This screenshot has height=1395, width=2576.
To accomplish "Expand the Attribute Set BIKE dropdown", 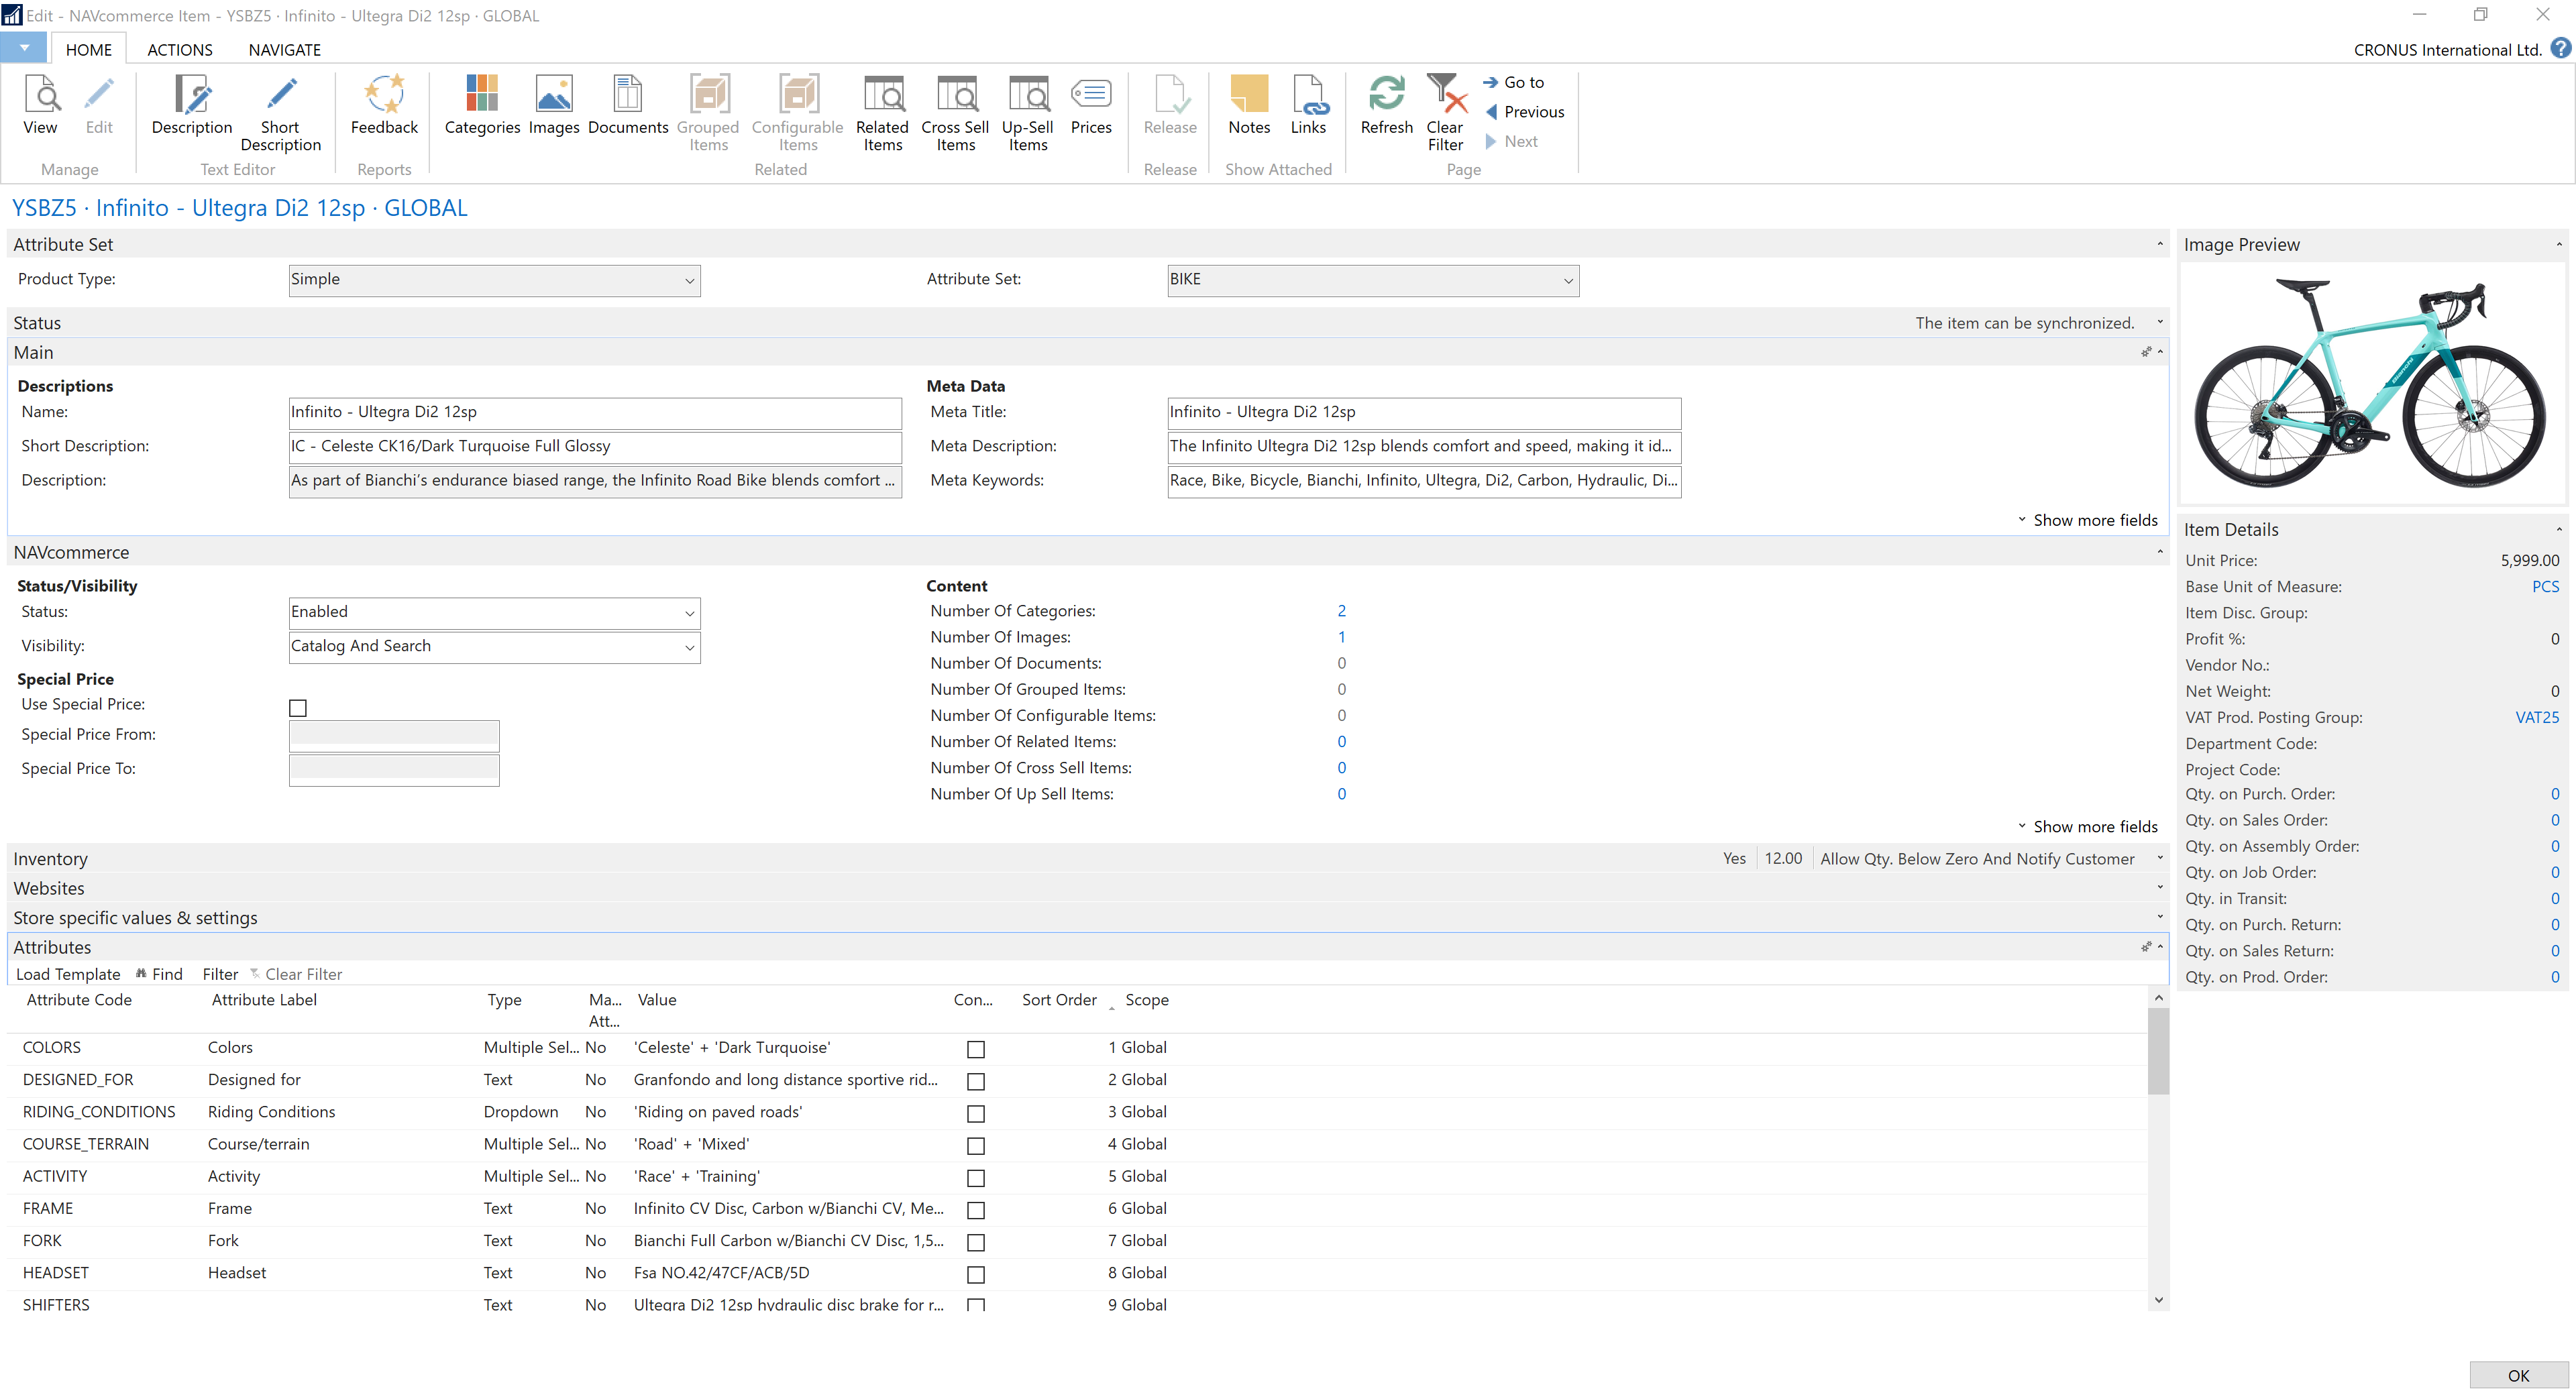I will 1568,281.
